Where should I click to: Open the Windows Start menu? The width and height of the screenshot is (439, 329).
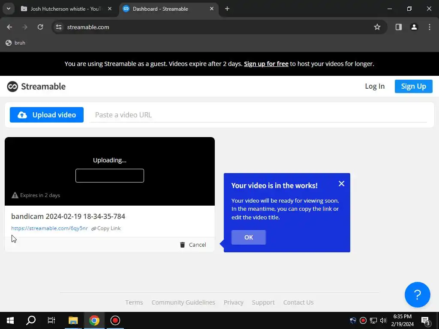(10, 320)
